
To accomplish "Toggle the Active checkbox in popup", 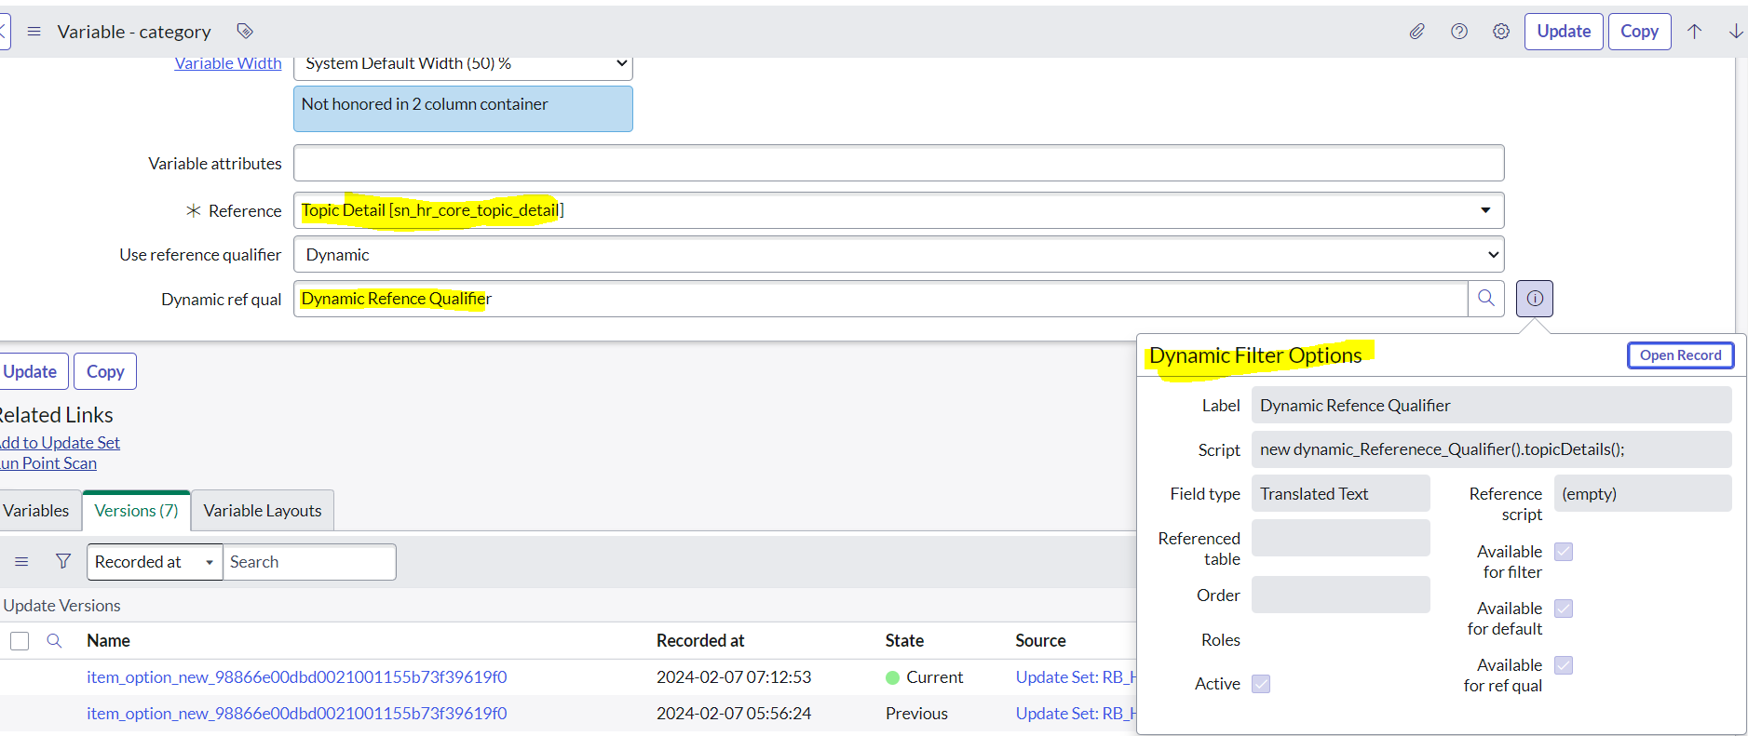I will [x=1261, y=684].
